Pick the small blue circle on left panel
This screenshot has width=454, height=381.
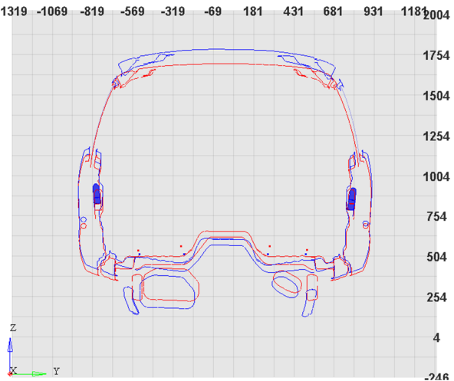(x=84, y=220)
